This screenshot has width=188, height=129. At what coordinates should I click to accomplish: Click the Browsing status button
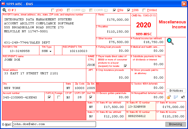(x=176, y=124)
